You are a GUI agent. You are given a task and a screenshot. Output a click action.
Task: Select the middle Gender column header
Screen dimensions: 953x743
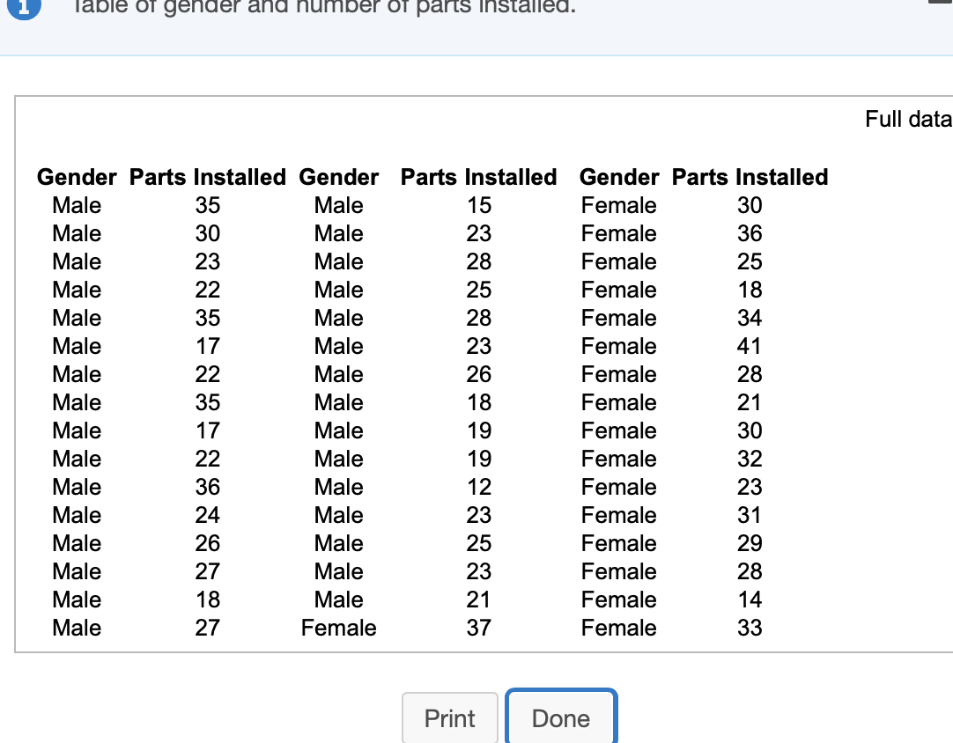tap(338, 177)
